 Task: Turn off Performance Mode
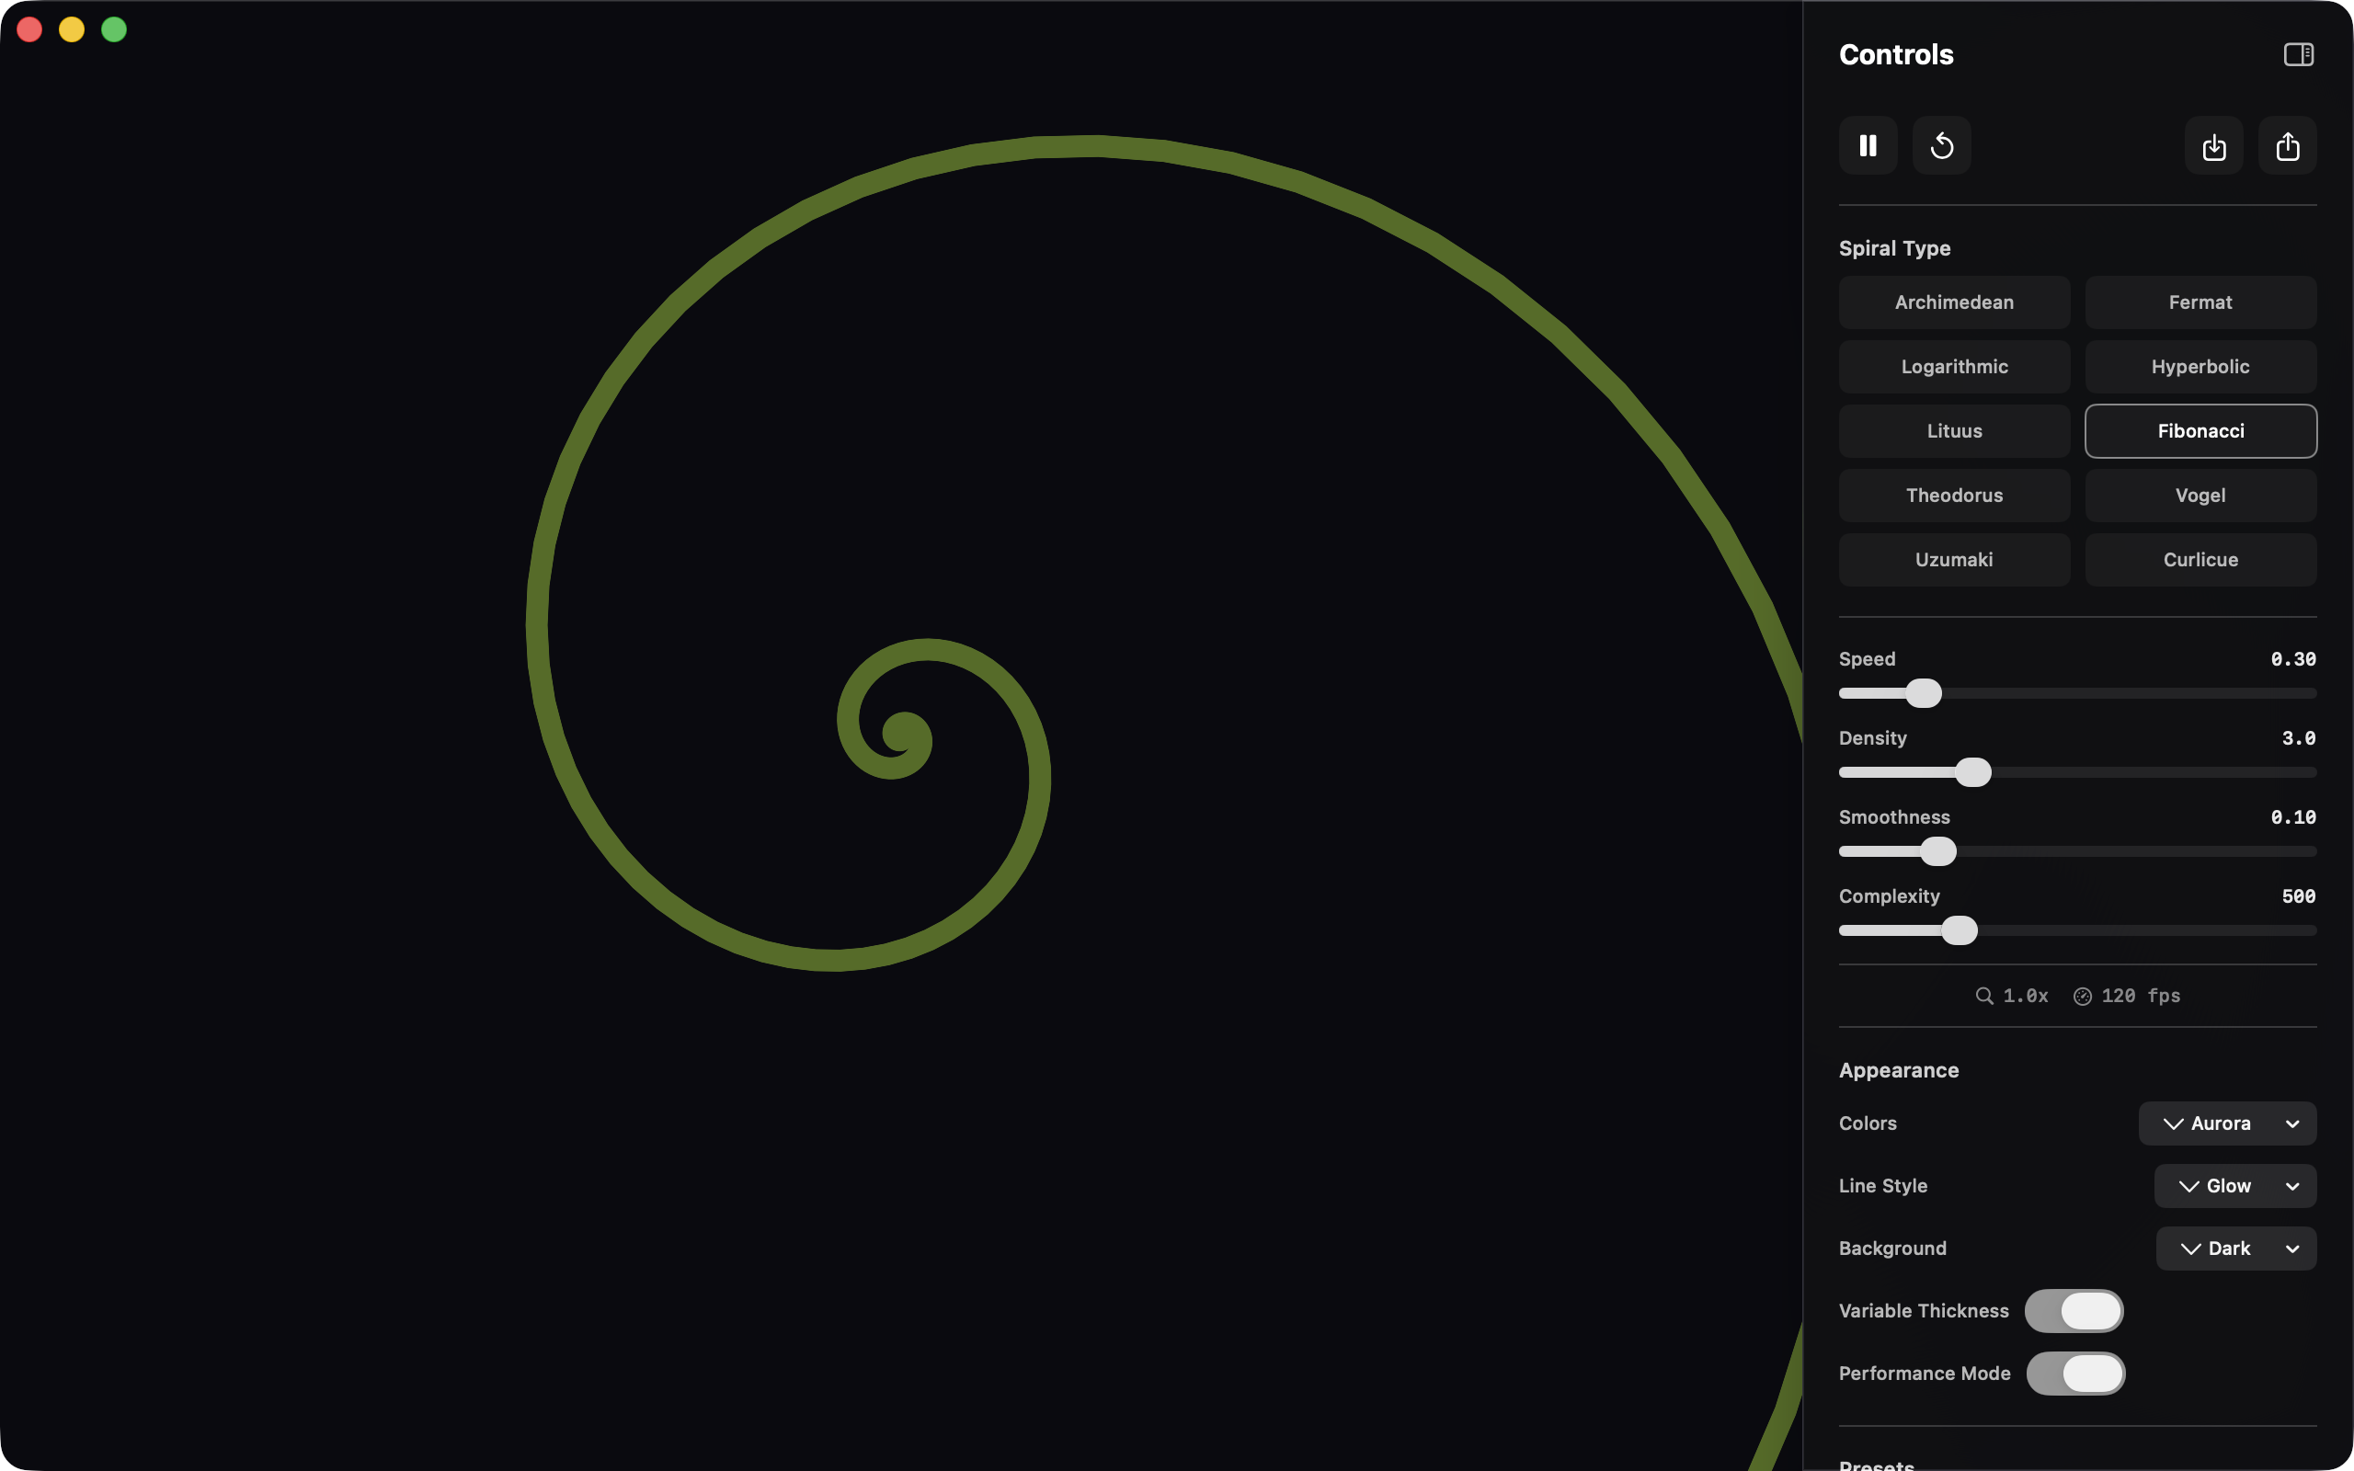2075,1374
